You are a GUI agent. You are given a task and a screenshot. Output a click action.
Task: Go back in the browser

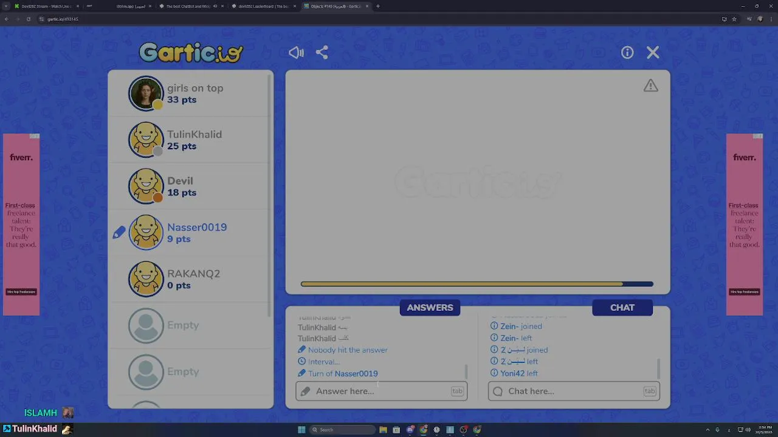[7, 19]
